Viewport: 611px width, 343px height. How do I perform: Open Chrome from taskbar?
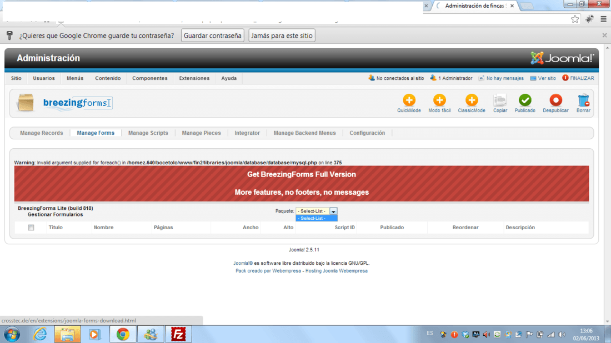[123, 335]
